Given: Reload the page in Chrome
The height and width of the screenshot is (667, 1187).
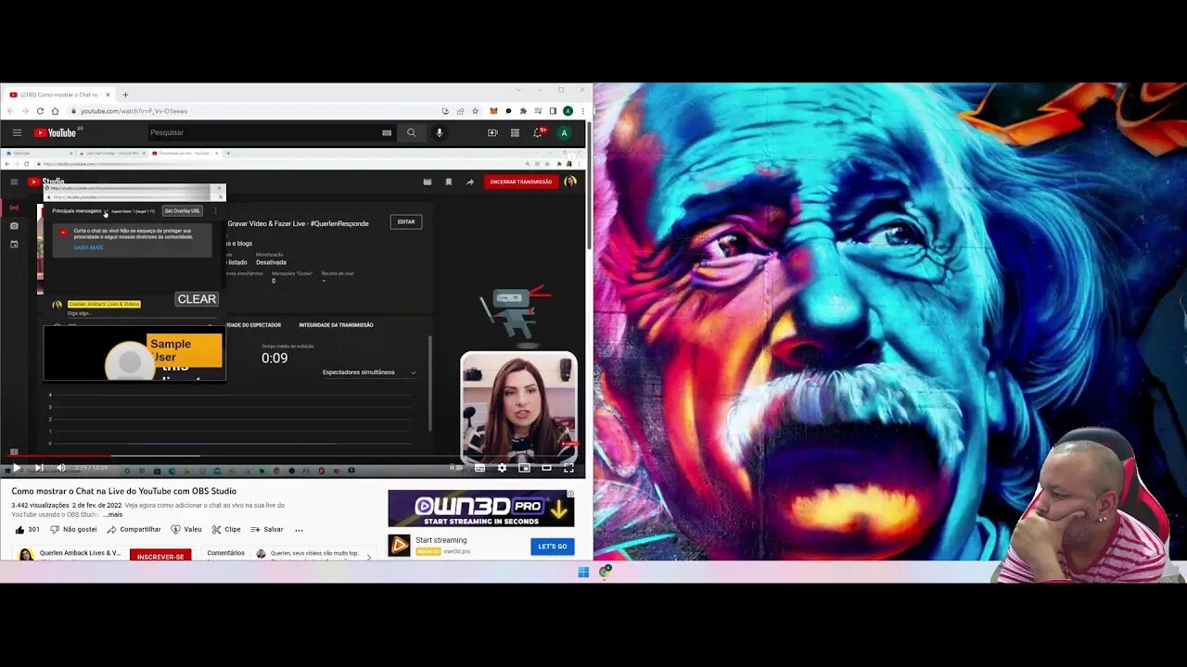Looking at the screenshot, I should coord(40,111).
